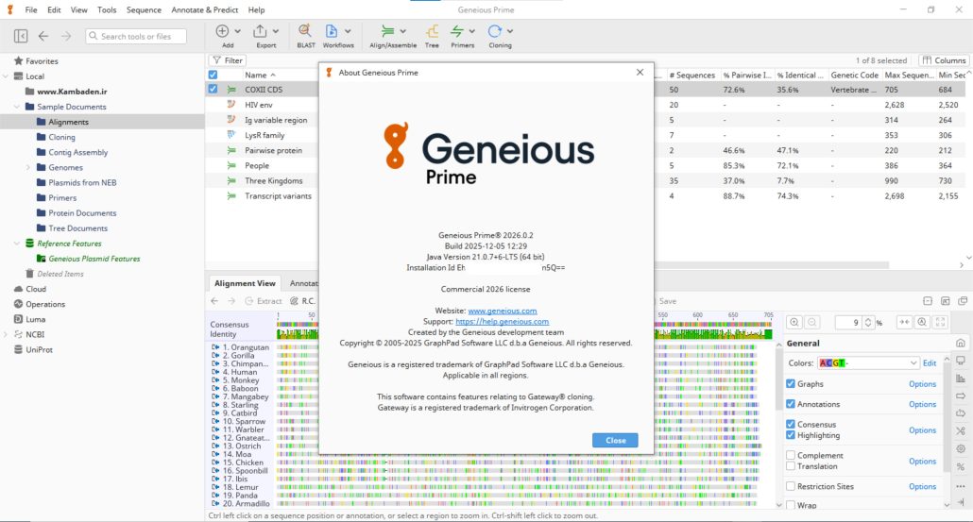
Task: Click the zoom in magnifier icon
Action: [x=794, y=322]
